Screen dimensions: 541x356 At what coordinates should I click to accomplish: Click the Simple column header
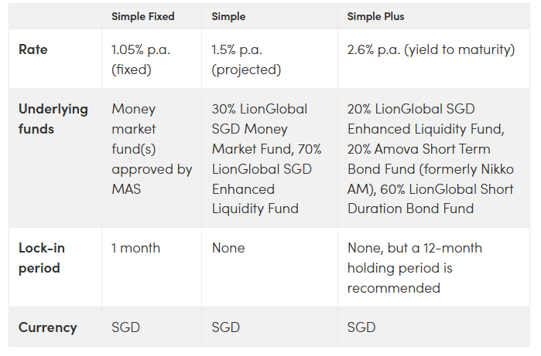(228, 16)
